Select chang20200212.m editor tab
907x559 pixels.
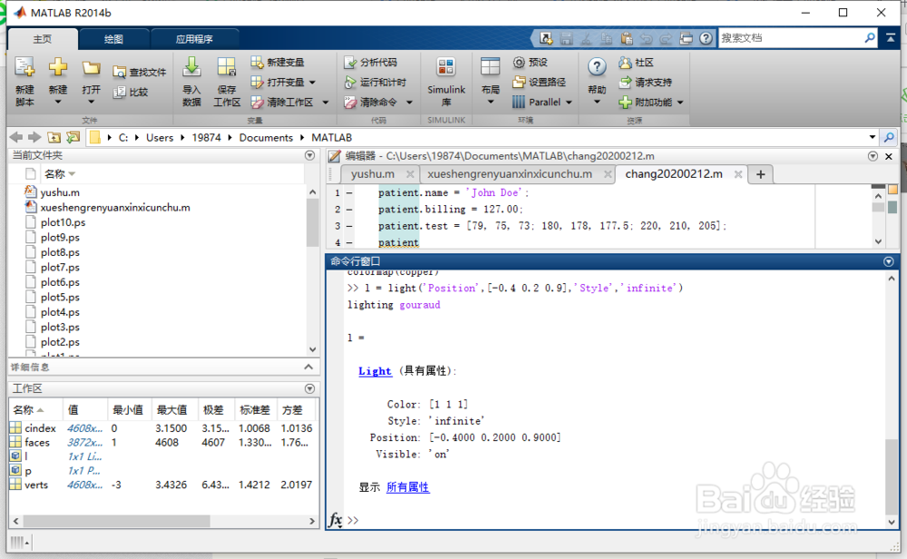(x=674, y=173)
